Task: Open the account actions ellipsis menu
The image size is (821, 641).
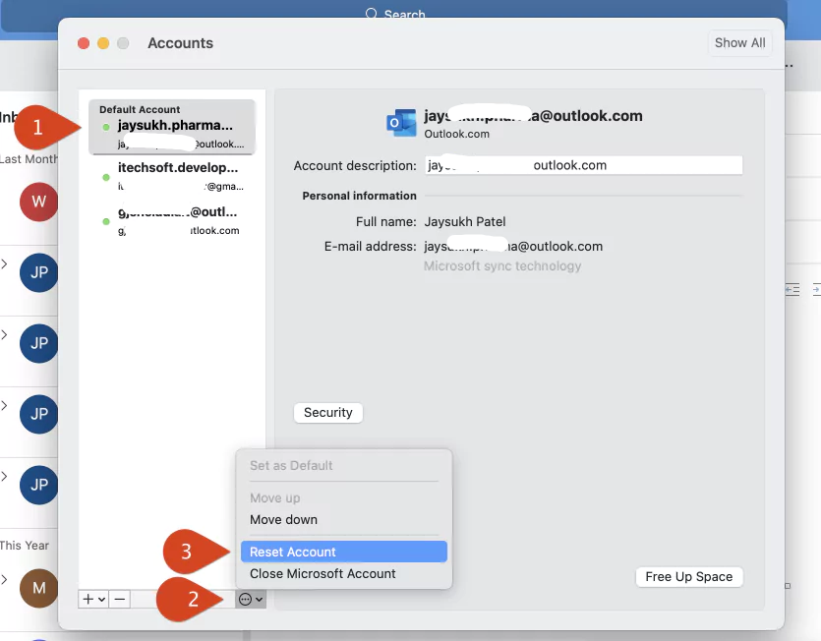Action: [251, 599]
